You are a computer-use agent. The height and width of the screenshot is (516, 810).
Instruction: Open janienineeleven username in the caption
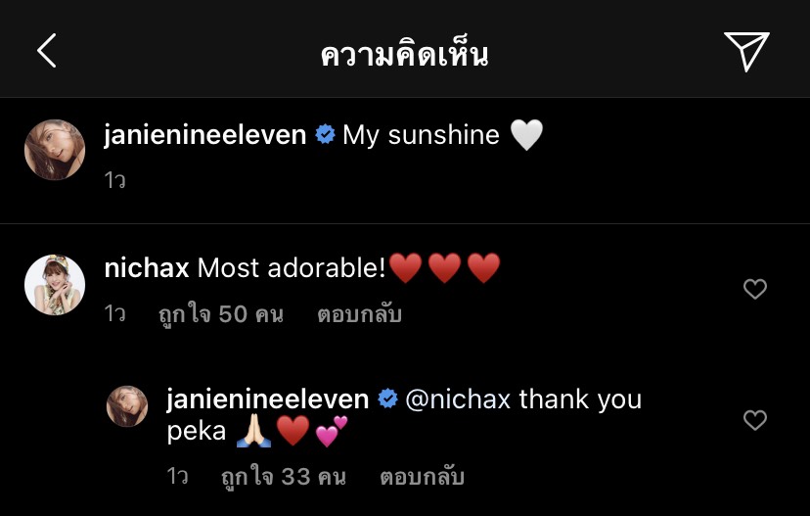point(205,135)
